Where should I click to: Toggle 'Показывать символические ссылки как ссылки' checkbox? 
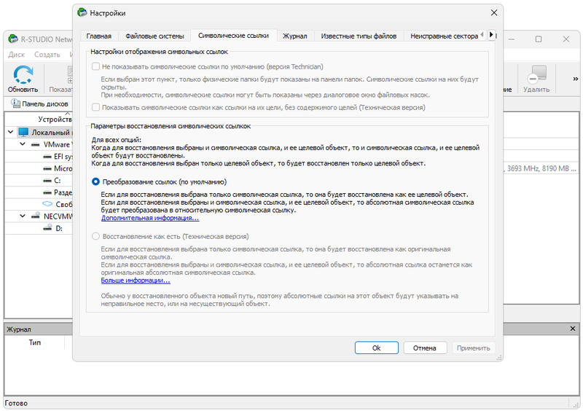tap(95, 108)
